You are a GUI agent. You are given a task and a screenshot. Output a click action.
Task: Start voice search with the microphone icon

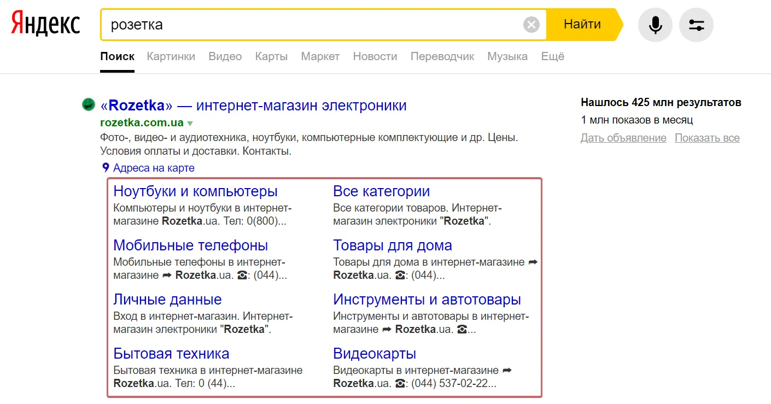(655, 25)
